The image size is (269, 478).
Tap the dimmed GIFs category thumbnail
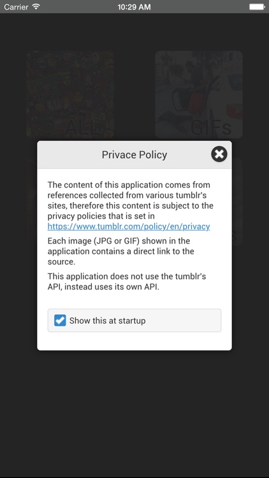(x=199, y=94)
